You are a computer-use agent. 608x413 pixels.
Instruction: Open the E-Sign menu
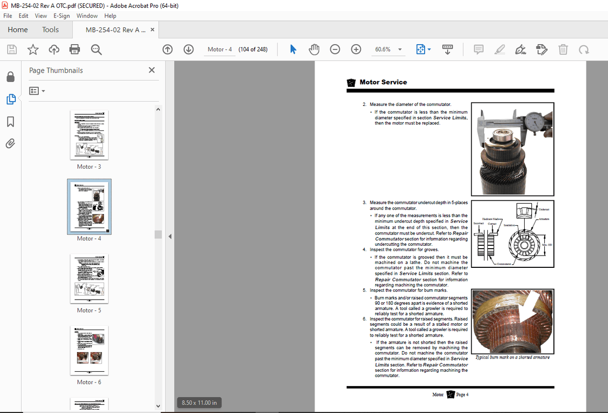coord(62,16)
